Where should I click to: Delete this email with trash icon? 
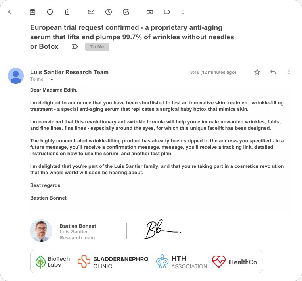[67, 12]
